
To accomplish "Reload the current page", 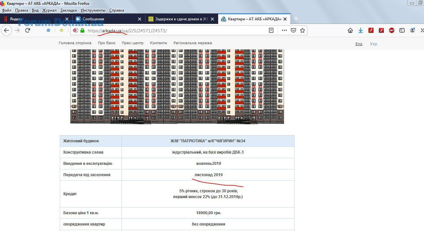I will coord(27,30).
